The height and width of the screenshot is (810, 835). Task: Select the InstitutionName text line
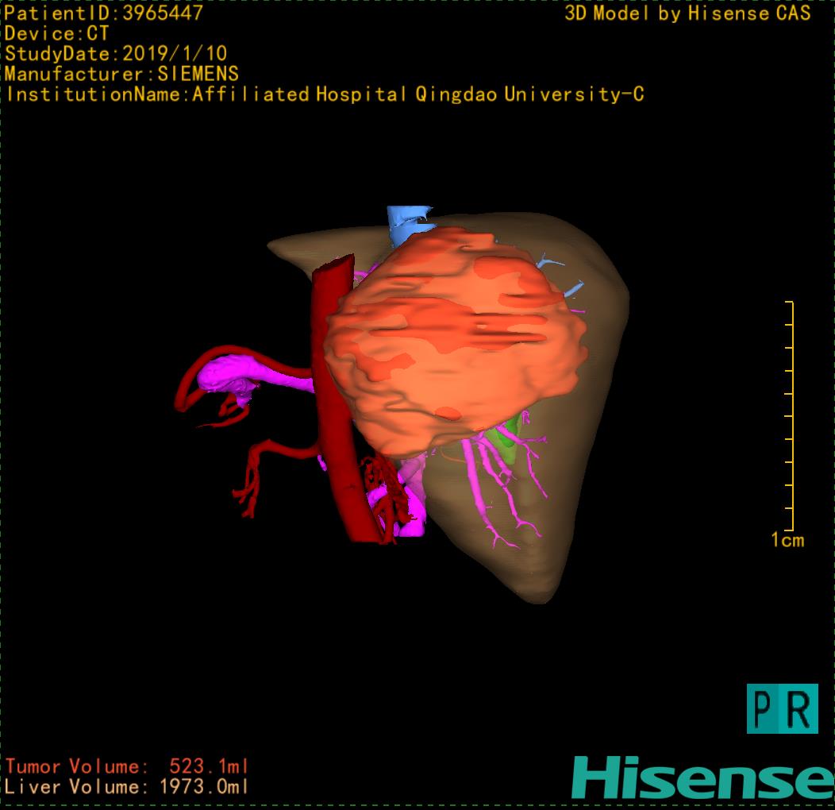(x=325, y=94)
